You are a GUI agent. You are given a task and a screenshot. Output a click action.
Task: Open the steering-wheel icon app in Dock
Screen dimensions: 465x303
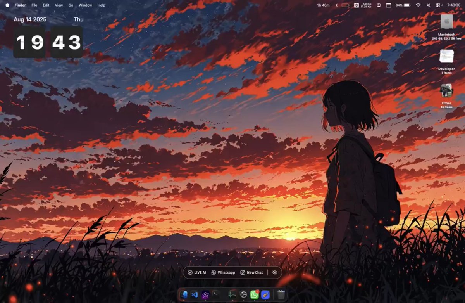243,294
